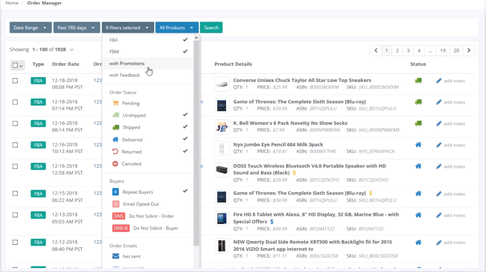
Task: Select the with Feedback filter
Action: (x=149, y=75)
